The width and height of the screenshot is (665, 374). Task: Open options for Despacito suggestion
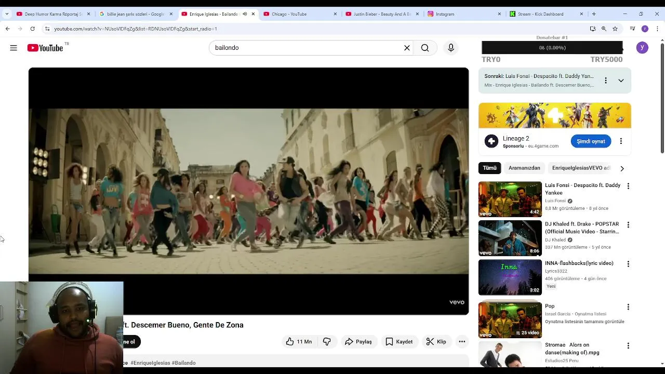point(628,186)
